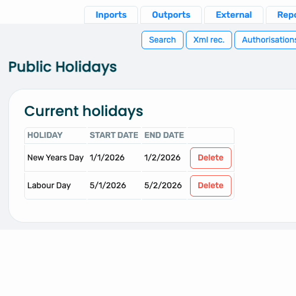296x296 pixels.
Task: Click the START DATE column header
Action: pyautogui.click(x=114, y=136)
